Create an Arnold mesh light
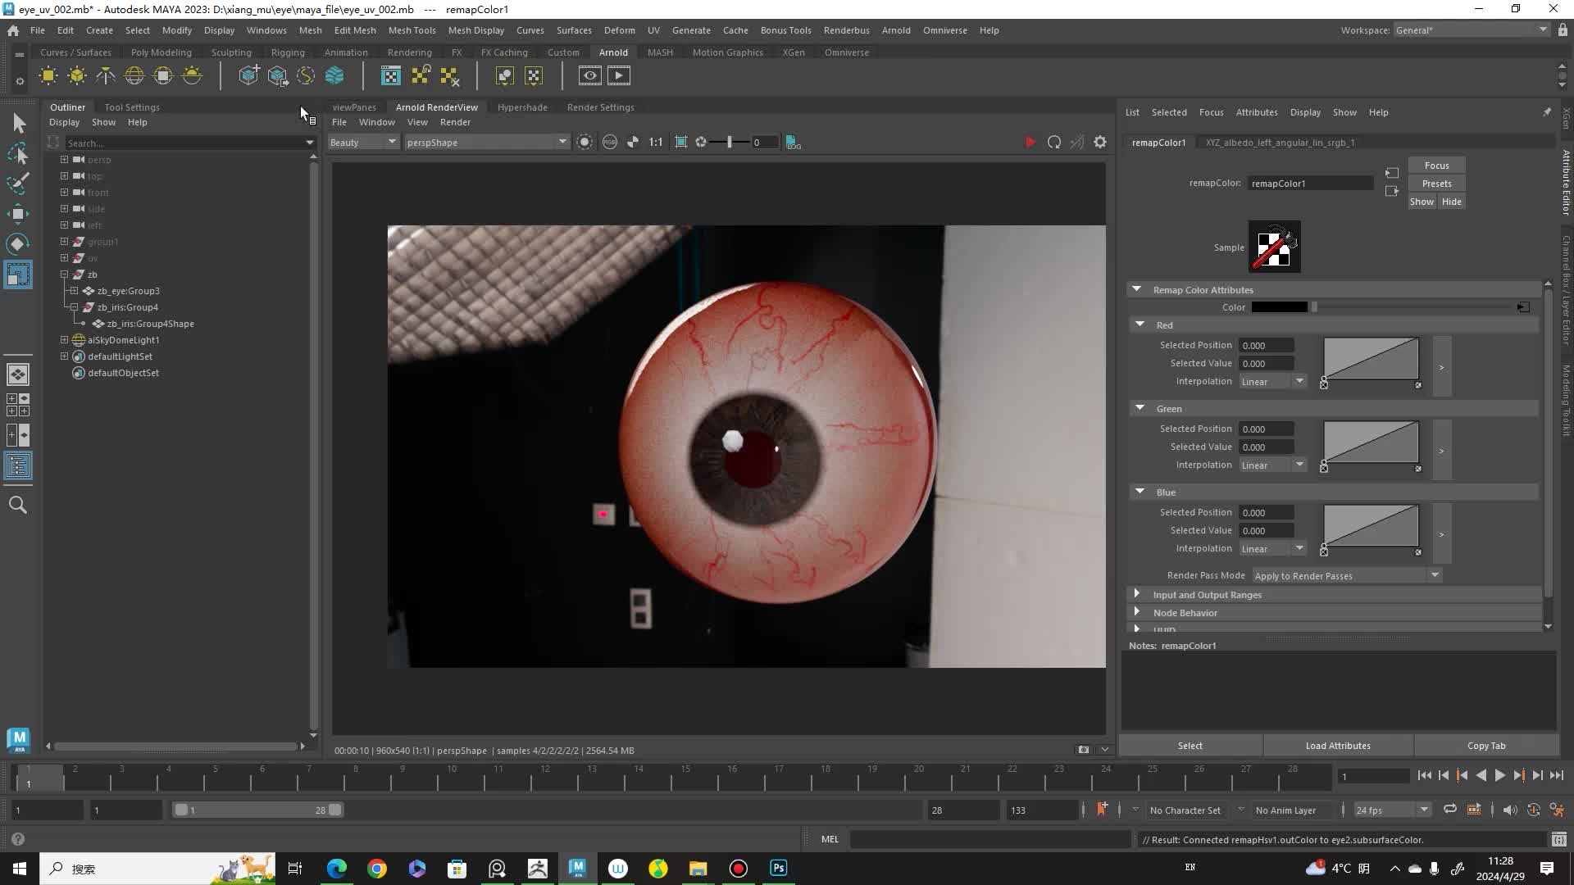1574x885 pixels. [77, 76]
